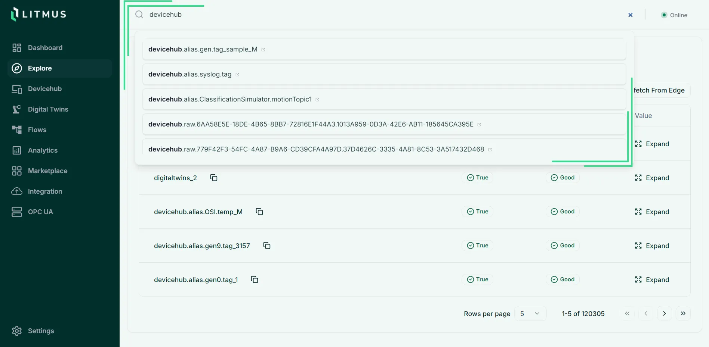
Task: Click the Online status indicator
Action: point(674,15)
